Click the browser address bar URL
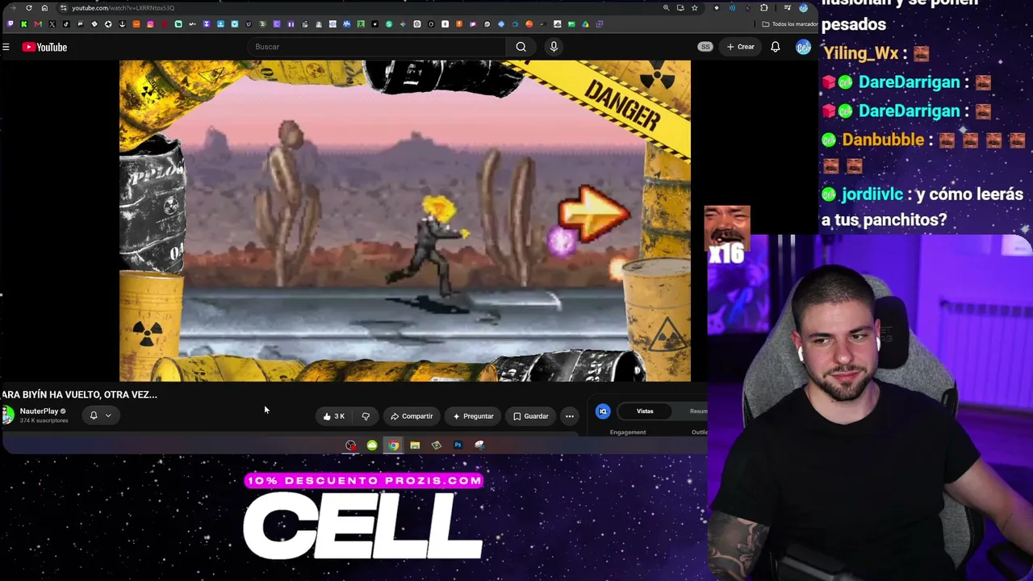Viewport: 1033px width, 581px height. 123,8
